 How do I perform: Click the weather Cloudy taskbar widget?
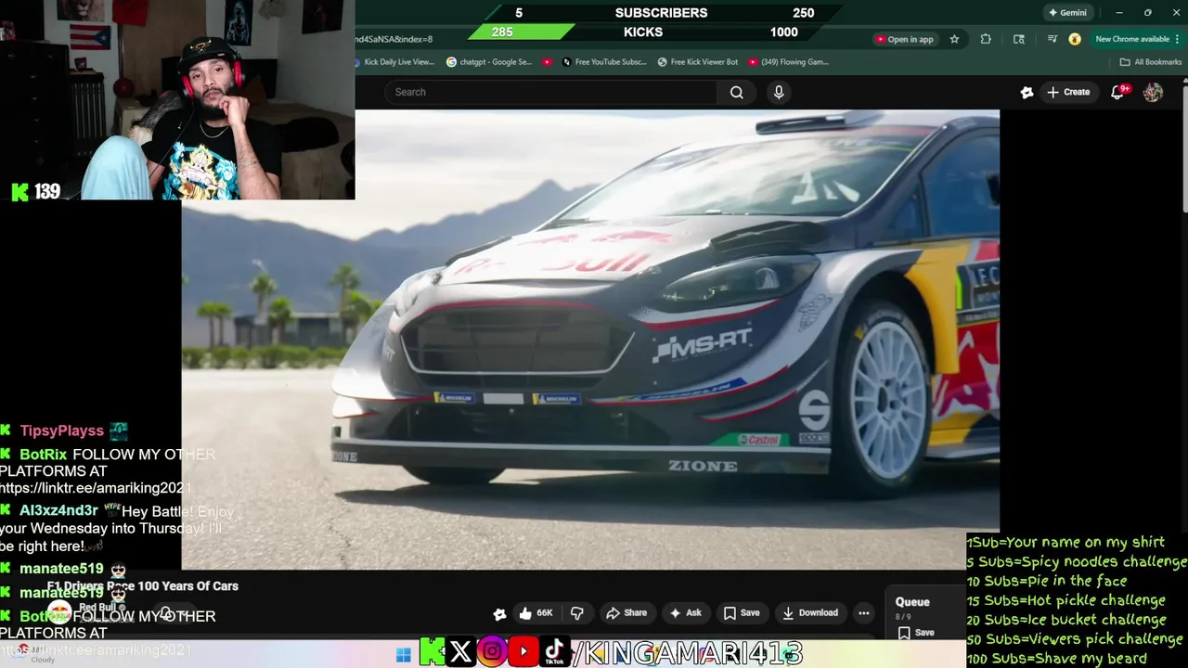32,654
